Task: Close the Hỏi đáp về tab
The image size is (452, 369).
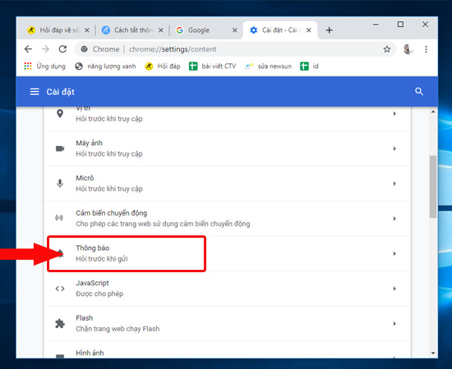Action: [87, 30]
